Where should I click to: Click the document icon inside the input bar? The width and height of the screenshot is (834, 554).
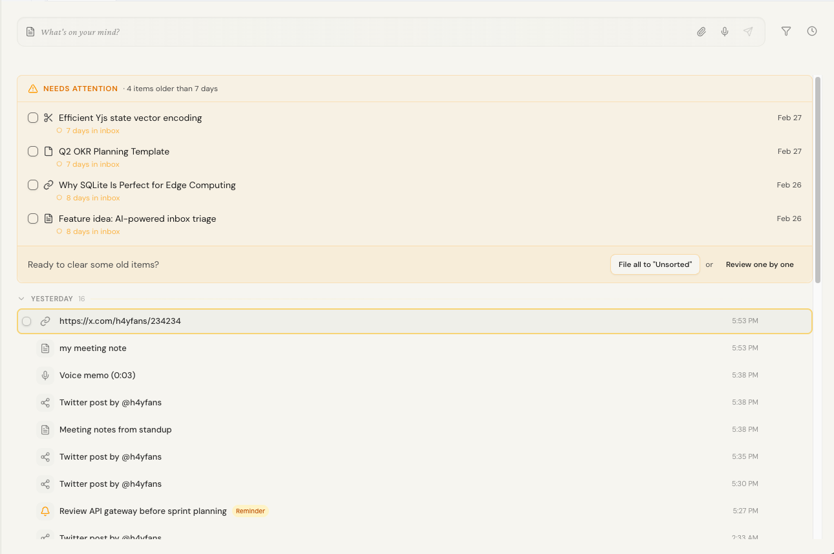coord(30,31)
